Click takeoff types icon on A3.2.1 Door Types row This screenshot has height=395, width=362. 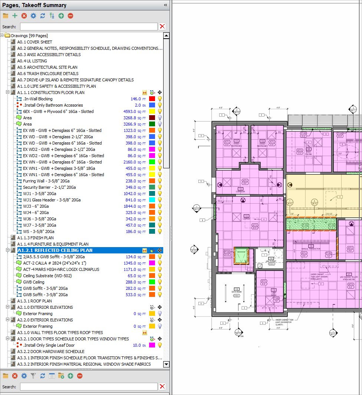click(152, 339)
